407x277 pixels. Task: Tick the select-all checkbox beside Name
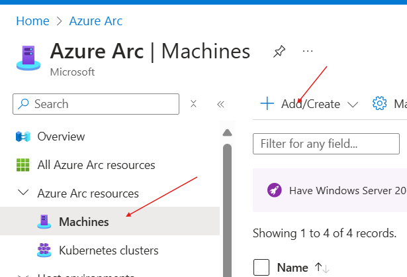(x=262, y=268)
